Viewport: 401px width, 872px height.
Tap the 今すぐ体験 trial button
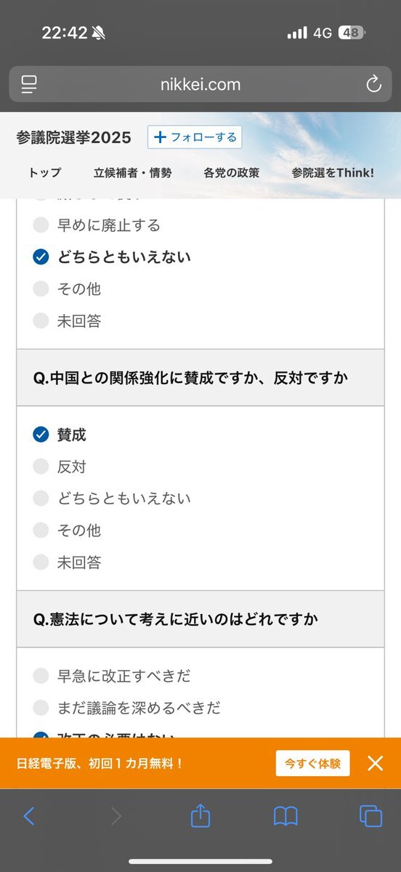312,763
